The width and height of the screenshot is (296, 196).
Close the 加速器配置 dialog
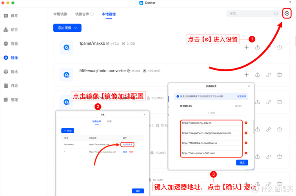click(249, 86)
